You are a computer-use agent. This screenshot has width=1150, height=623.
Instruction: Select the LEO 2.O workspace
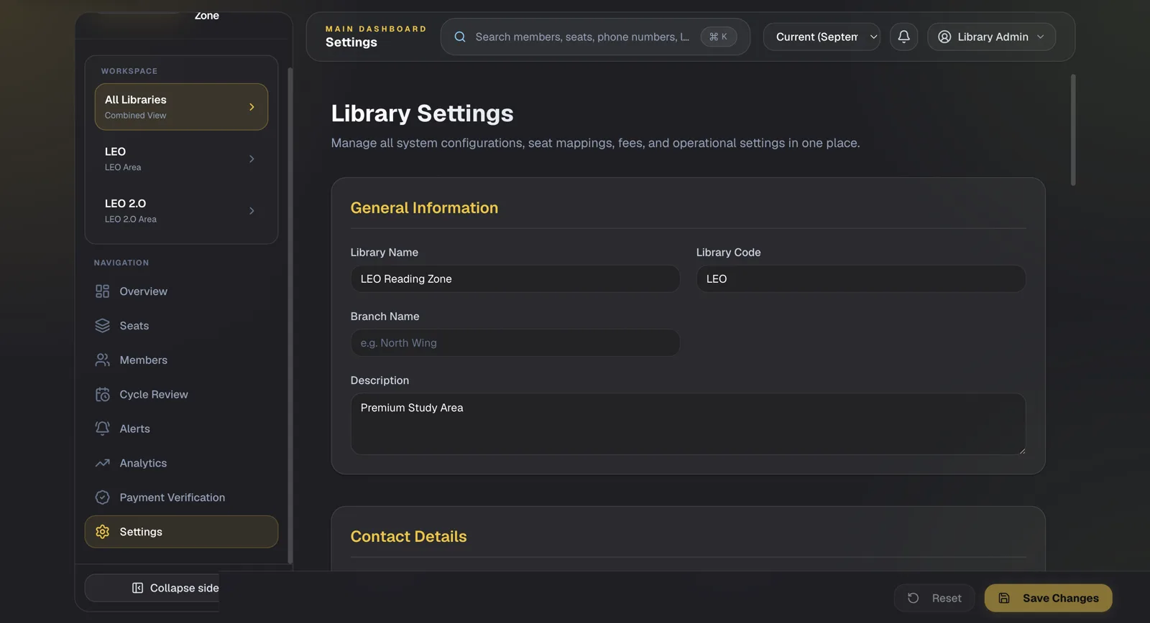point(181,210)
